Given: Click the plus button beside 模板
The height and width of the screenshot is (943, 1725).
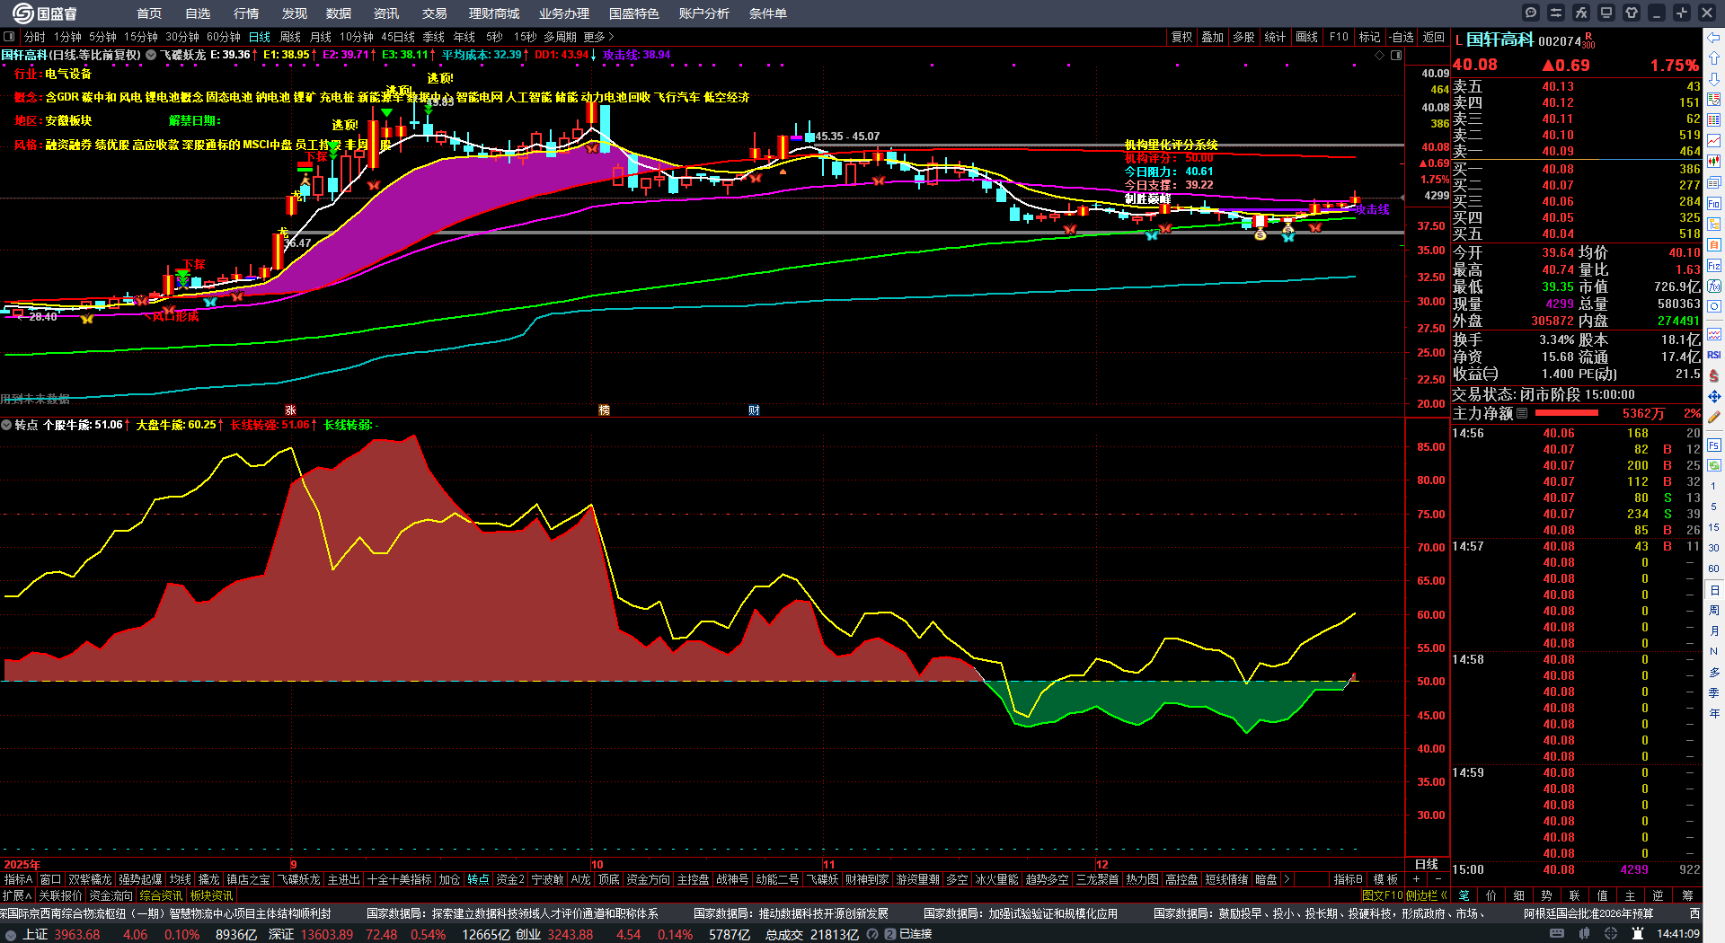Looking at the screenshot, I should click(x=1417, y=879).
